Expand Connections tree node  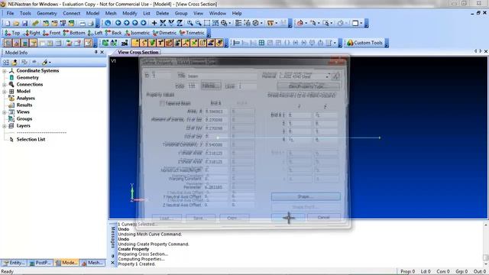pos(5,85)
